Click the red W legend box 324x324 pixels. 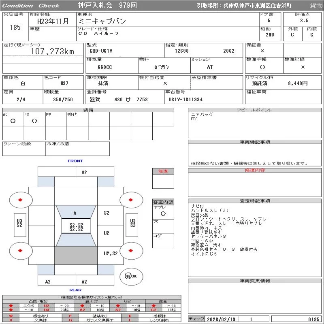click(x=11, y=315)
